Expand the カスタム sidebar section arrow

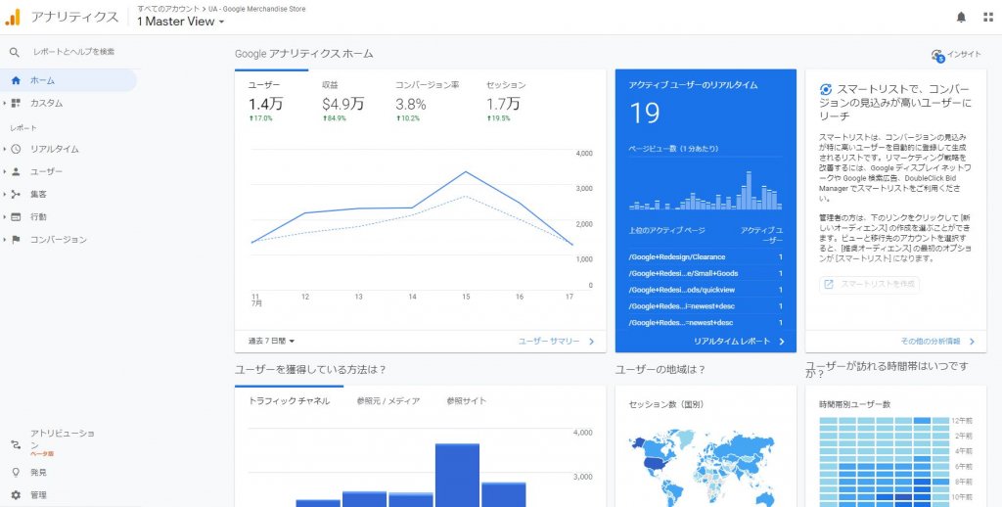click(x=5, y=103)
